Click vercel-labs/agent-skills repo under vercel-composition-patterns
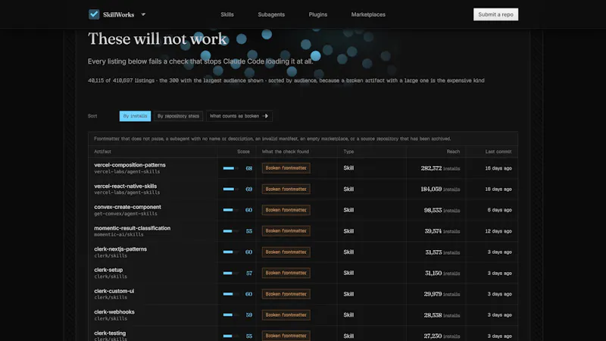606x341 pixels. pyautogui.click(x=127, y=172)
